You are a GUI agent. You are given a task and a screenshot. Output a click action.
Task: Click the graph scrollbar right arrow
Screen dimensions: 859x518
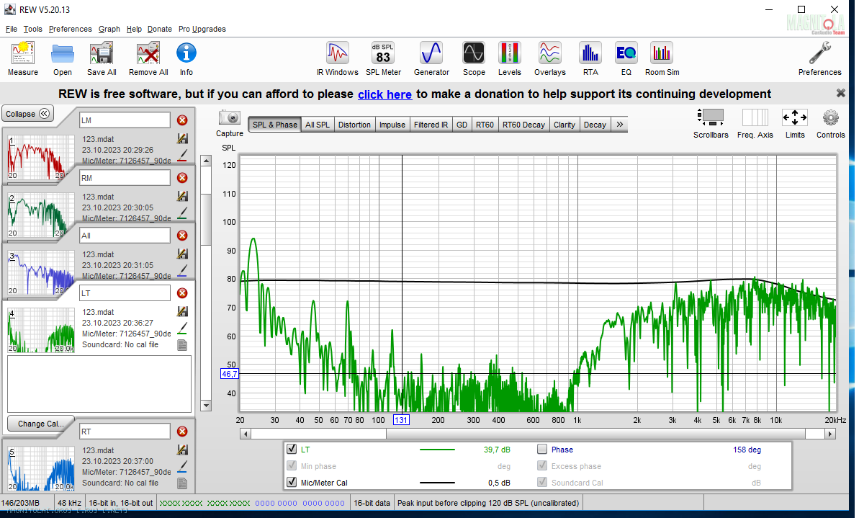(830, 434)
